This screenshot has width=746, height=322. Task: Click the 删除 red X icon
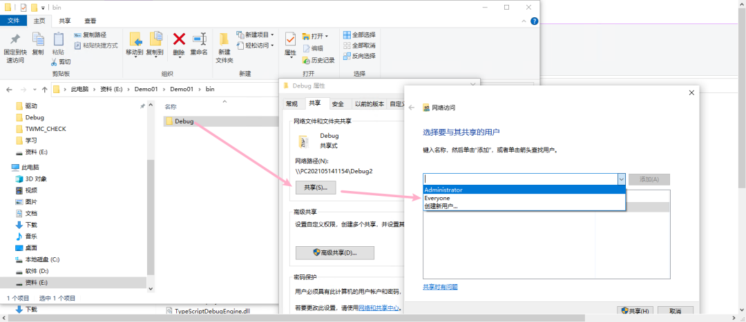(179, 39)
